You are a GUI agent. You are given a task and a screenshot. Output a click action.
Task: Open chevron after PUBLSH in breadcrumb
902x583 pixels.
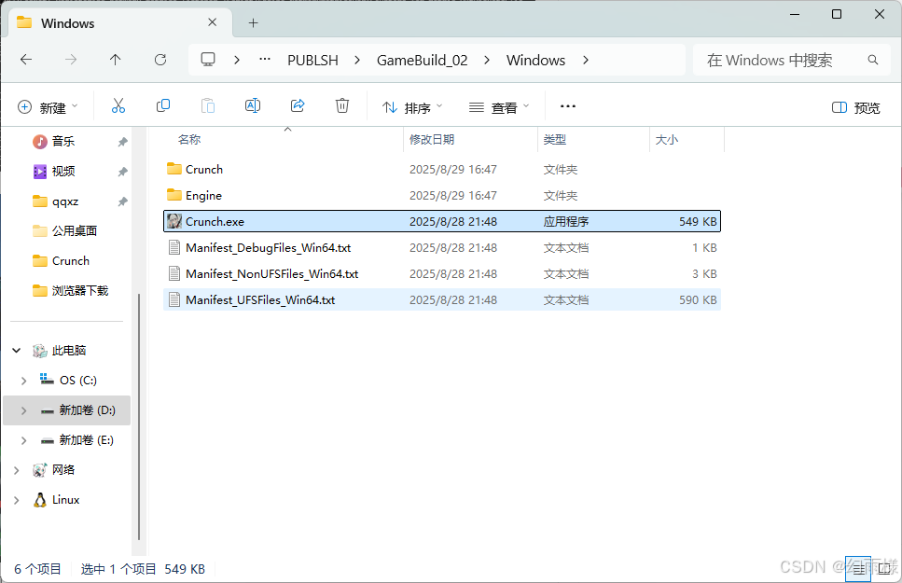[357, 60]
